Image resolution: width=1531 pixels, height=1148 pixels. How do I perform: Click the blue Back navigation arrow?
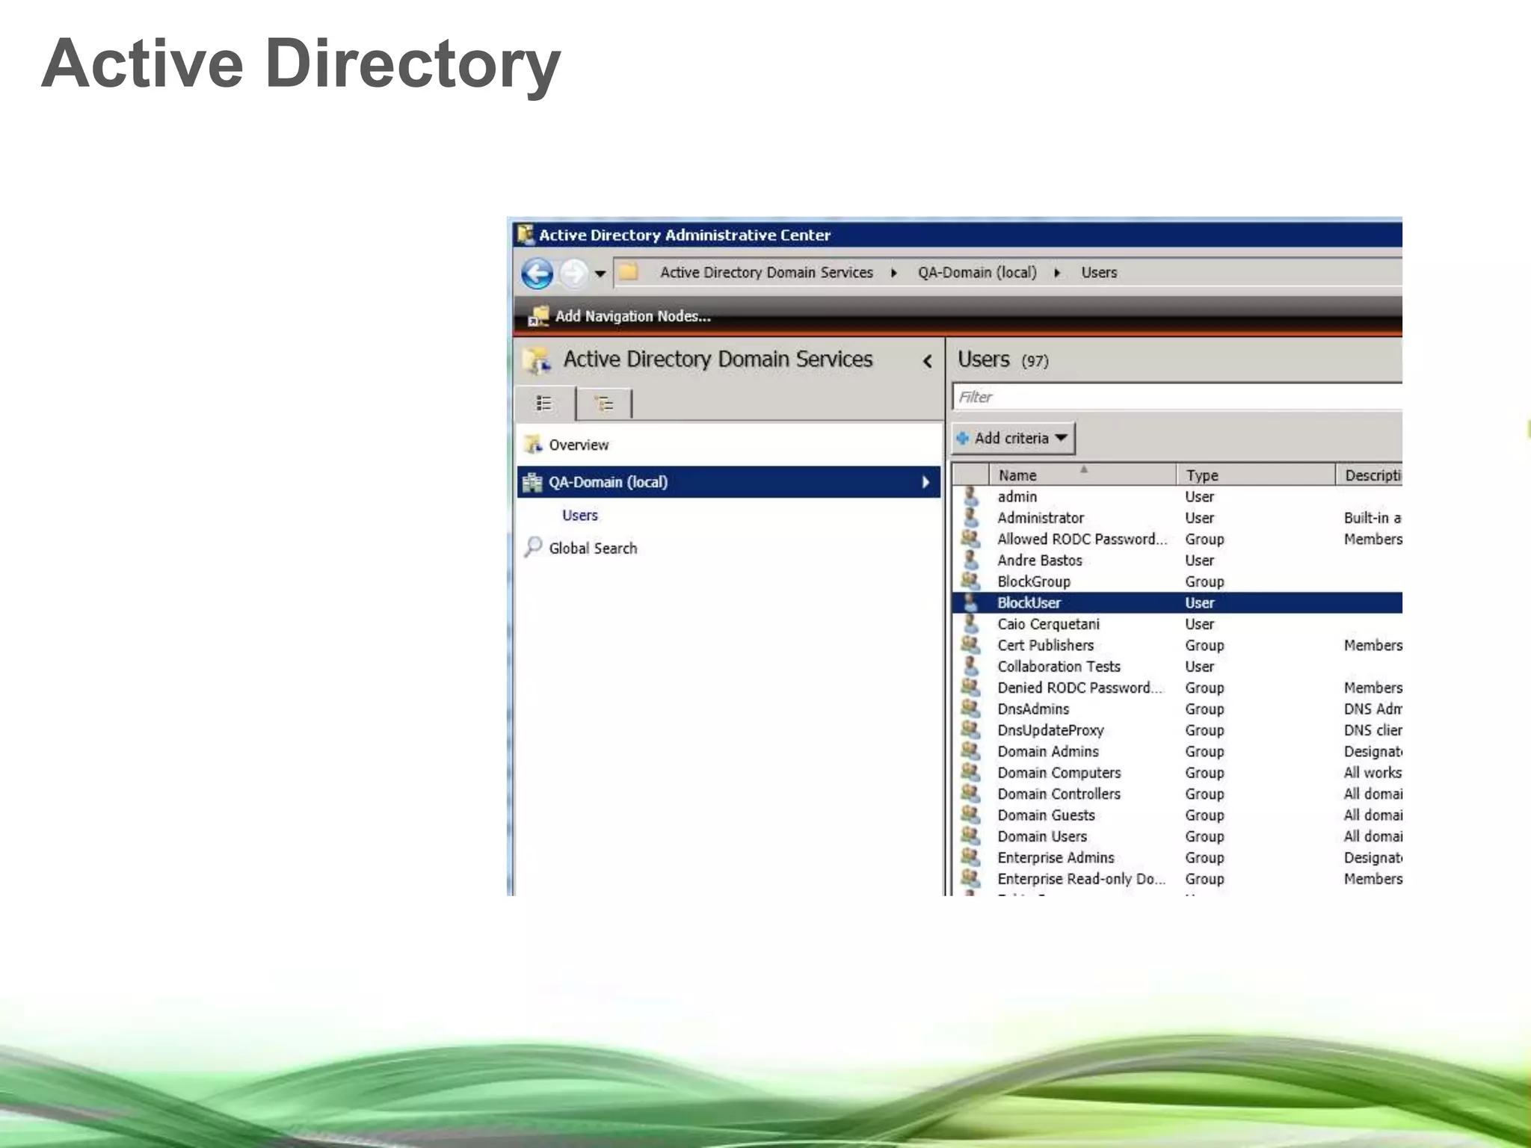coord(537,274)
